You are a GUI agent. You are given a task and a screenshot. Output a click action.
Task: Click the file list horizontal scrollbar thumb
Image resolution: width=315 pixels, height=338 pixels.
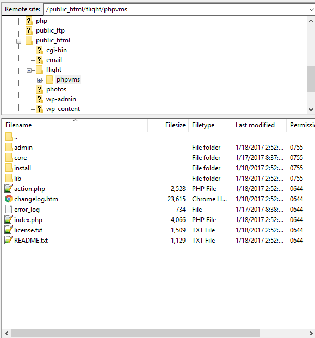click(x=136, y=333)
